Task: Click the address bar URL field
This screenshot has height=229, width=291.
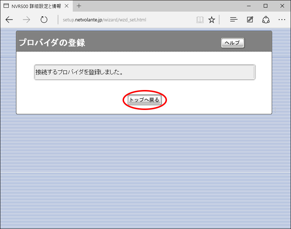Action: pos(104,20)
